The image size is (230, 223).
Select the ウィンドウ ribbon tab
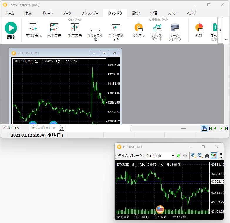[x=115, y=13]
